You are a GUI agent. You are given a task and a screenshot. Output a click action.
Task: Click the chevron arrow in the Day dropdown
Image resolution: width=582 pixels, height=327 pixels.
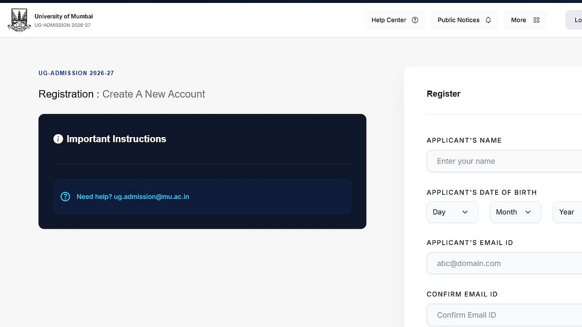(x=465, y=212)
